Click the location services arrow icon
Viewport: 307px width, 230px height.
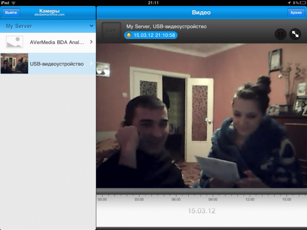[x=289, y=3]
